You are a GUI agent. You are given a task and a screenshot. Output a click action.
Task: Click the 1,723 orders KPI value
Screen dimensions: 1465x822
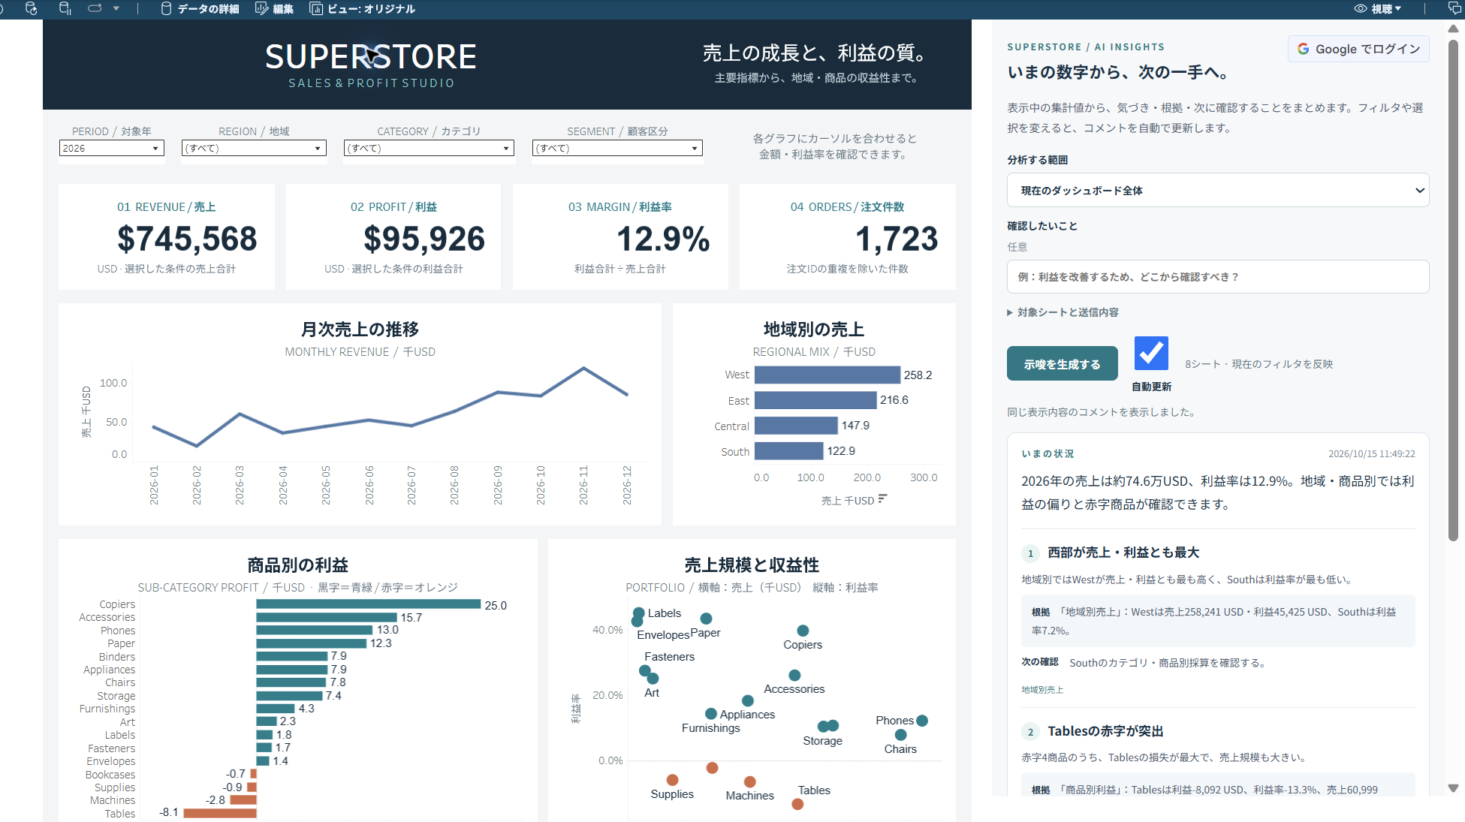coord(897,239)
